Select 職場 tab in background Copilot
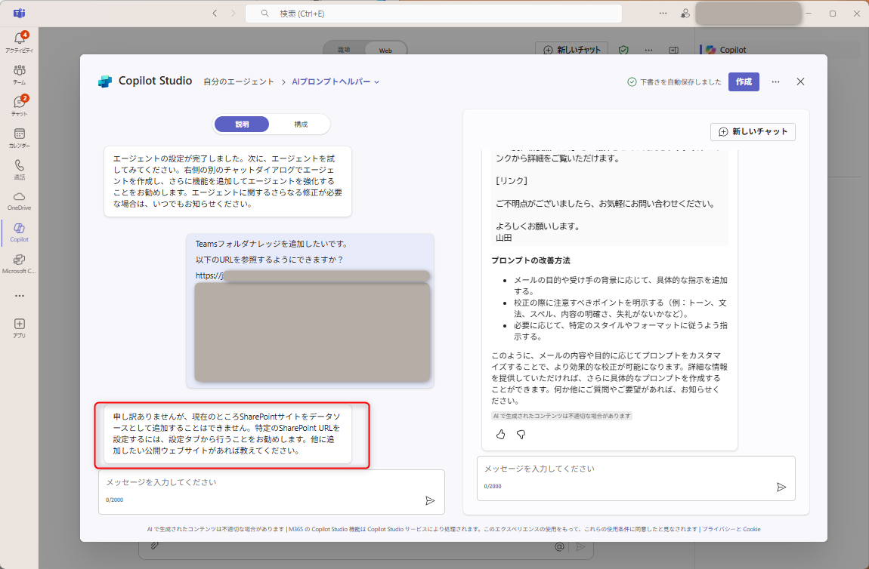This screenshot has width=869, height=569. (344, 49)
